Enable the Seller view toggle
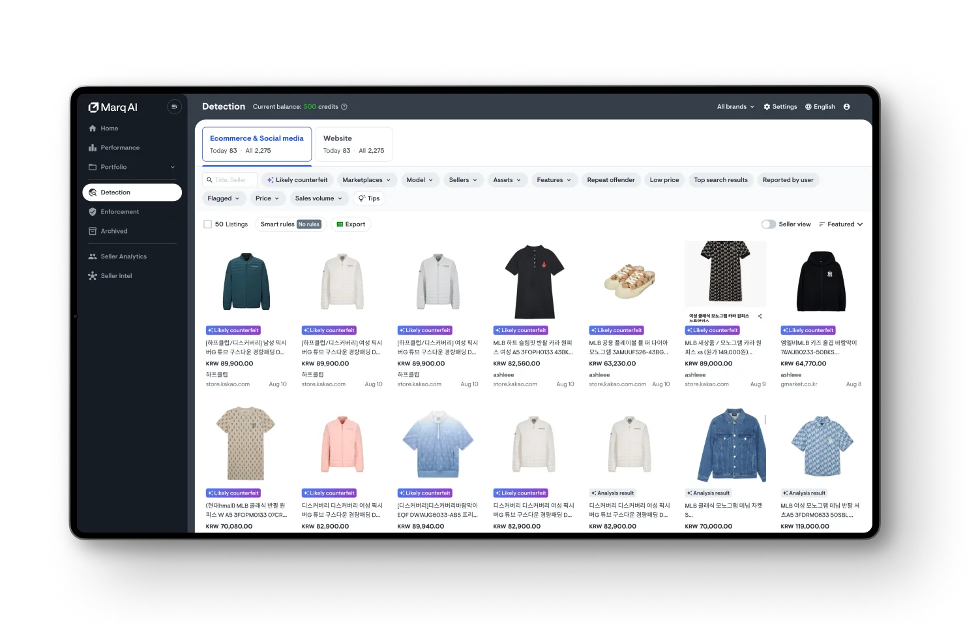This screenshot has width=978, height=629. click(768, 224)
